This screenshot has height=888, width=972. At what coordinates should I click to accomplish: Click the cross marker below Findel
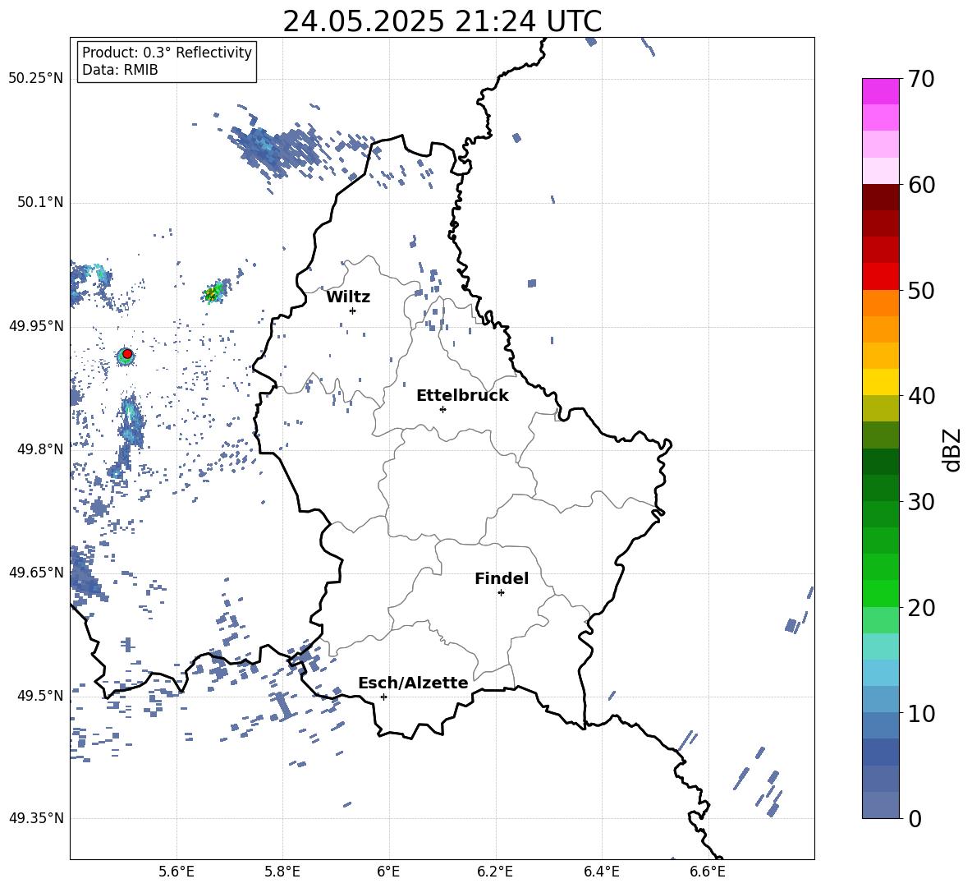click(501, 593)
